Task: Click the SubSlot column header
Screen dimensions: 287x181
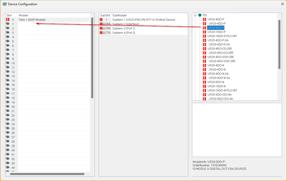Action: (x=105, y=15)
